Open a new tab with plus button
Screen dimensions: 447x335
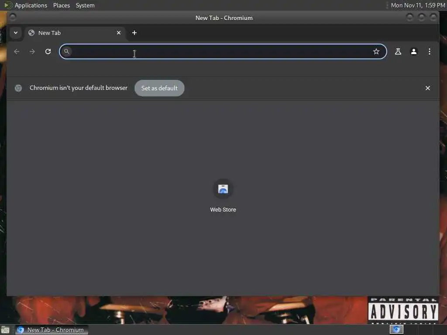click(x=134, y=33)
